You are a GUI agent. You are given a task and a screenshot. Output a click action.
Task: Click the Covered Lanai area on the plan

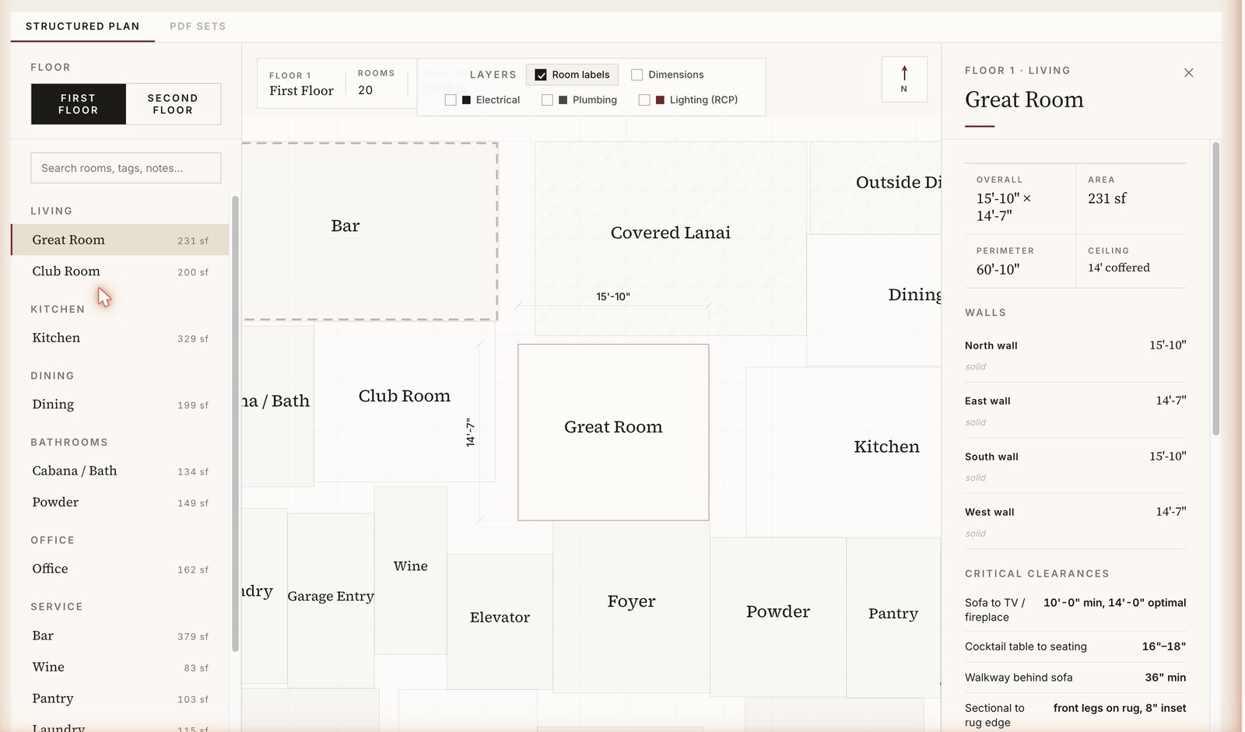tap(671, 237)
